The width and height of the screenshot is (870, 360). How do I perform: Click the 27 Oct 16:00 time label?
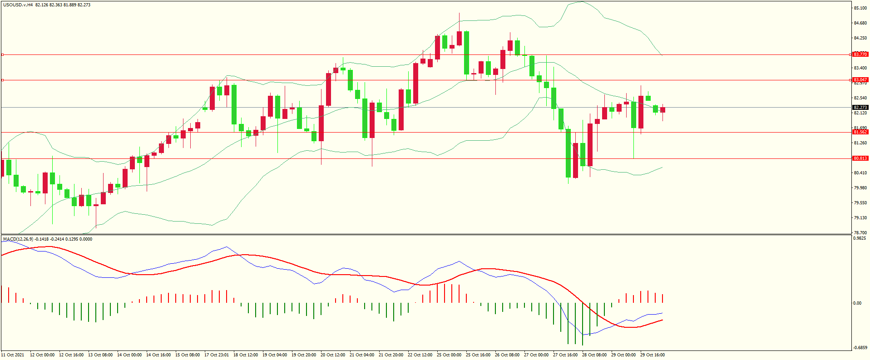point(565,355)
